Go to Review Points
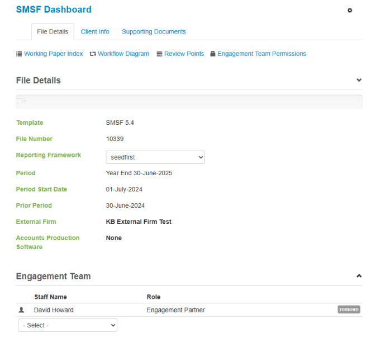This screenshot has width=390, height=342. coord(184,54)
